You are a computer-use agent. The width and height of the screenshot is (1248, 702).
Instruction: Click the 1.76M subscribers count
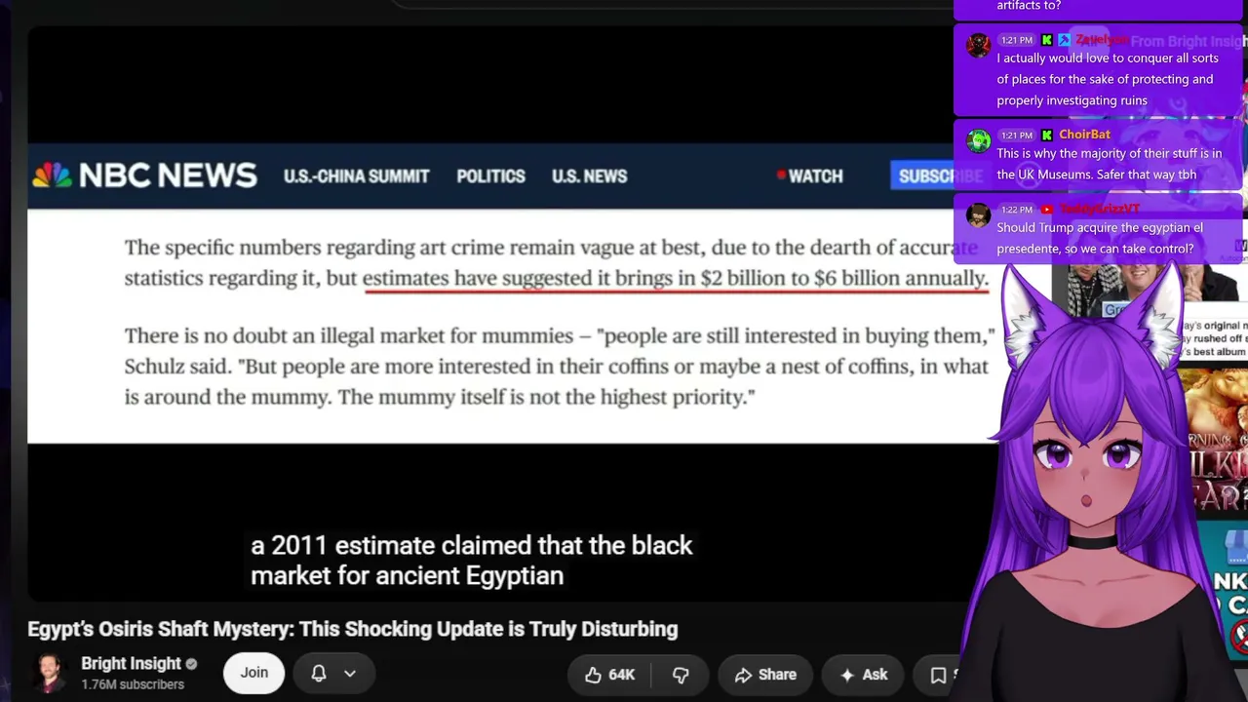coord(133,684)
